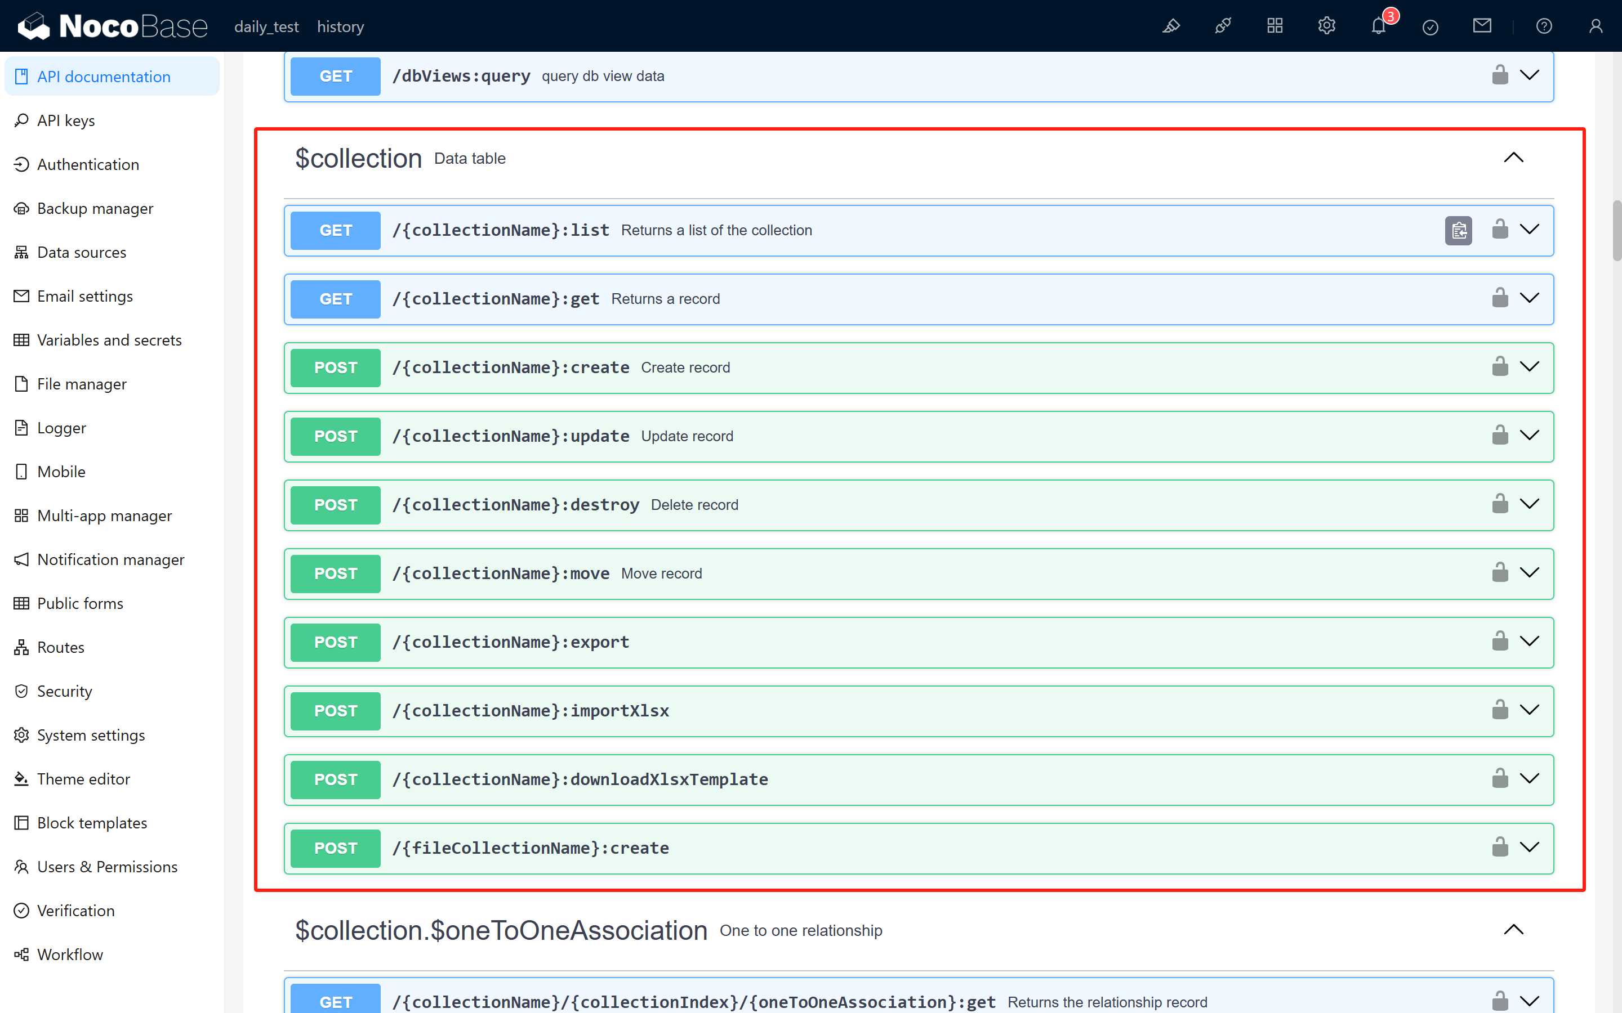Open Multi-app manager in sidebar
The height and width of the screenshot is (1013, 1622).
click(x=112, y=515)
